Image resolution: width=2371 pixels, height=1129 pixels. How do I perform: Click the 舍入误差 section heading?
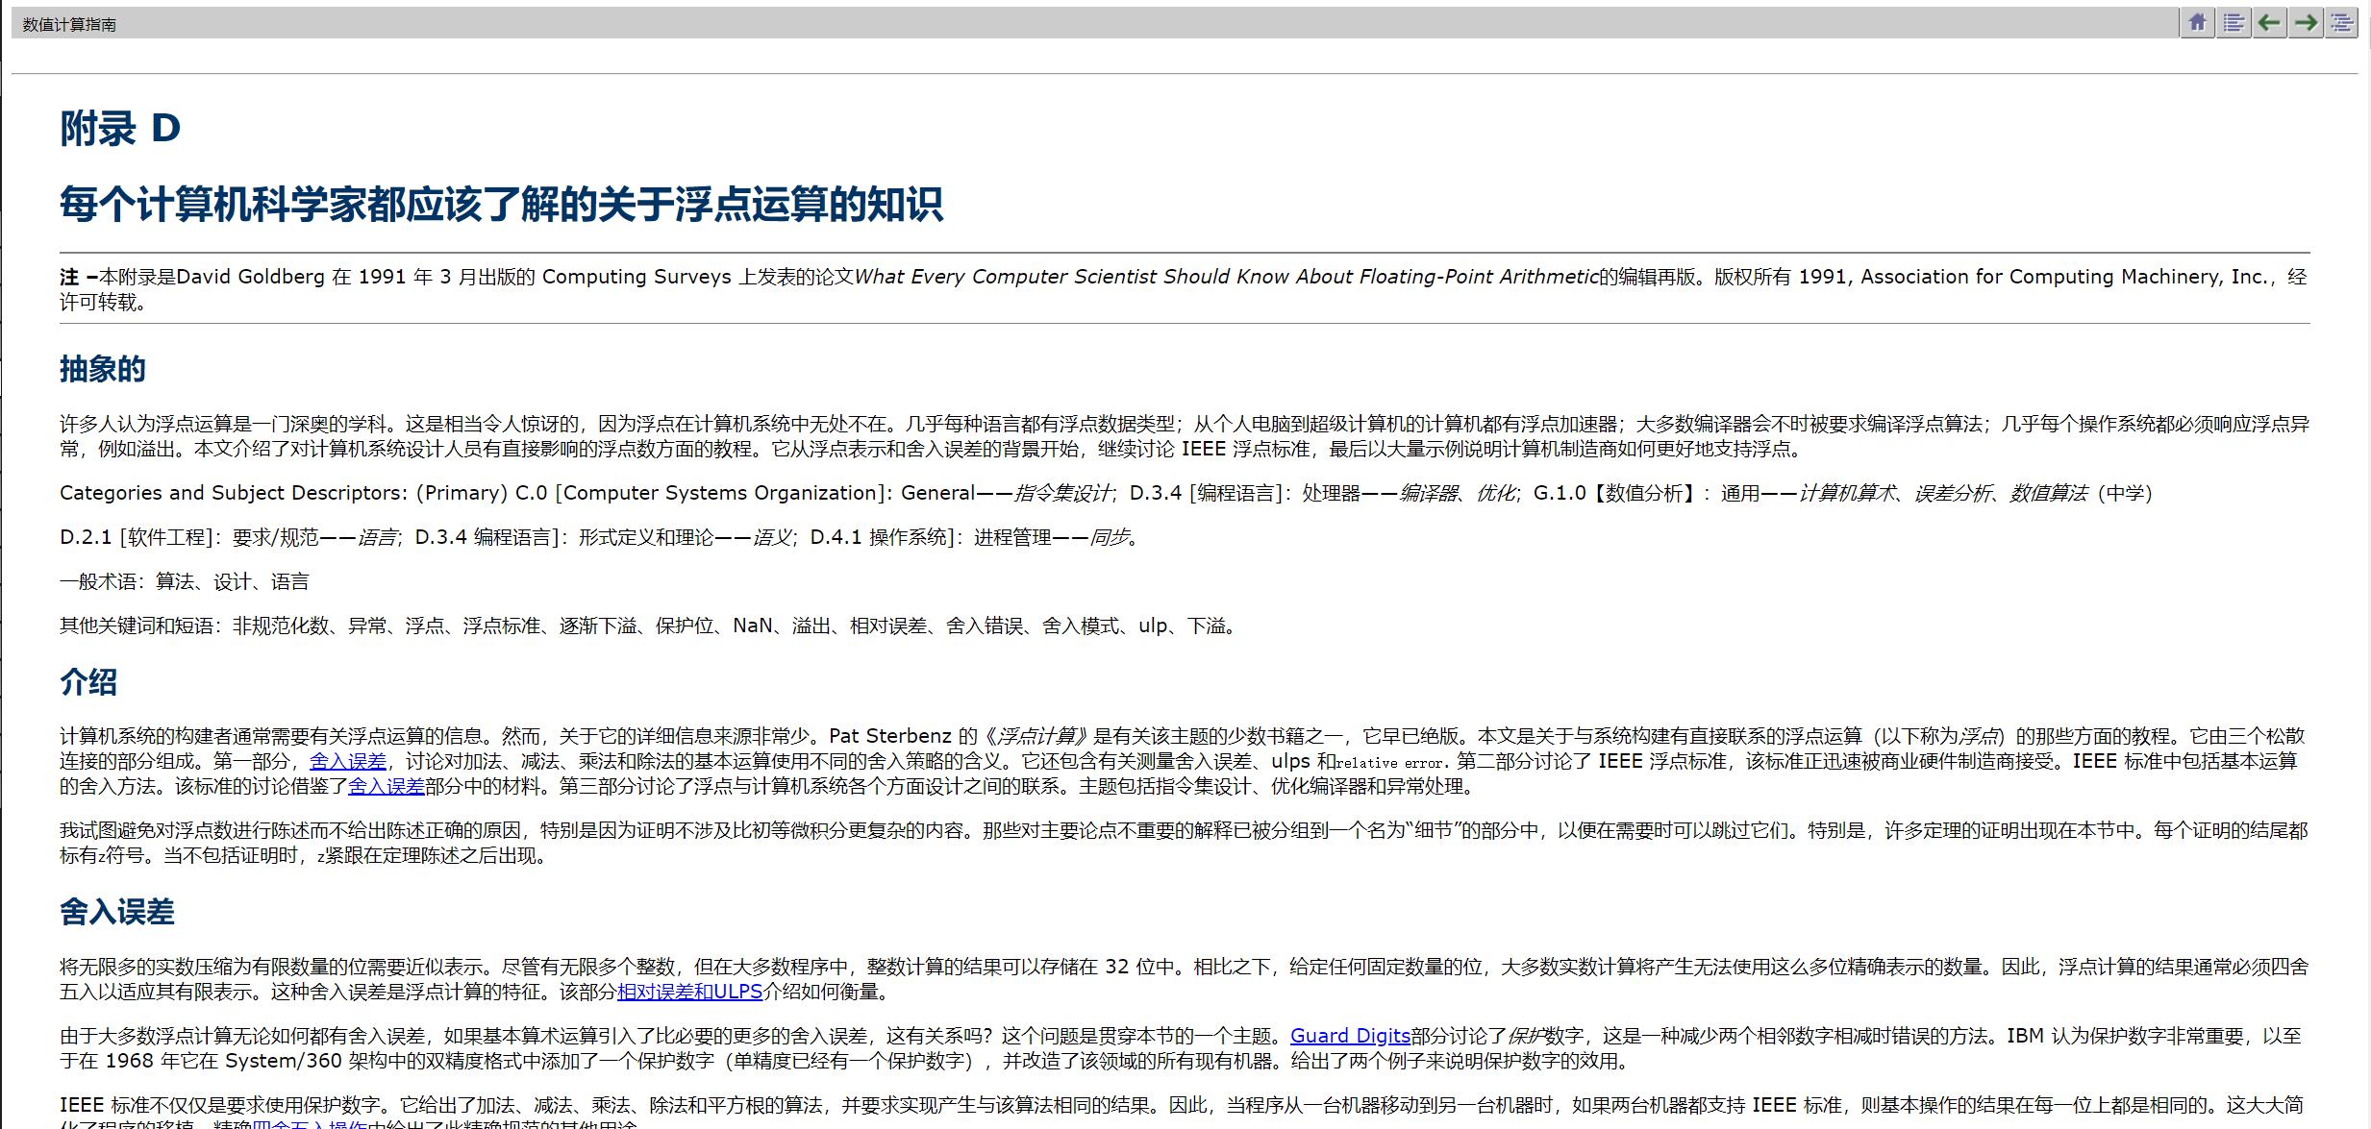click(x=116, y=912)
